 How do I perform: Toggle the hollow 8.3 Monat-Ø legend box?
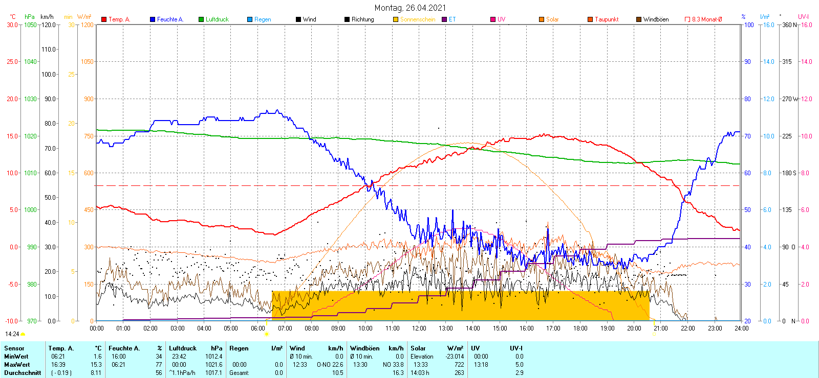(687, 19)
